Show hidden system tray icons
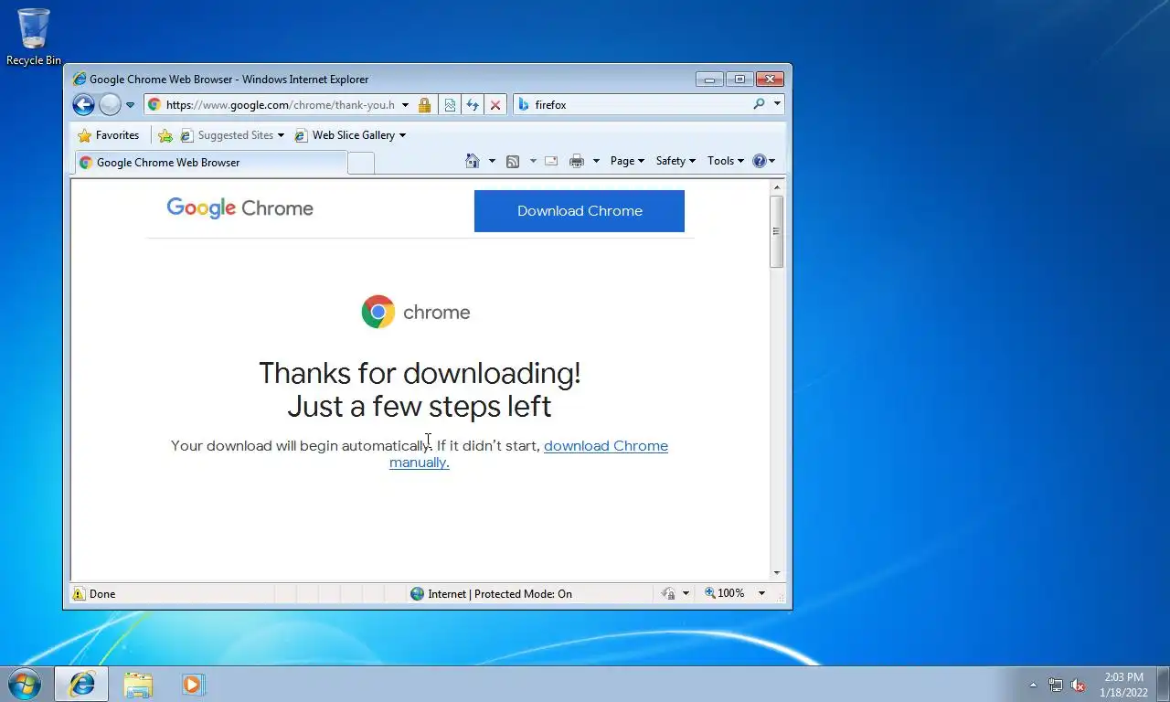 coord(1033,685)
